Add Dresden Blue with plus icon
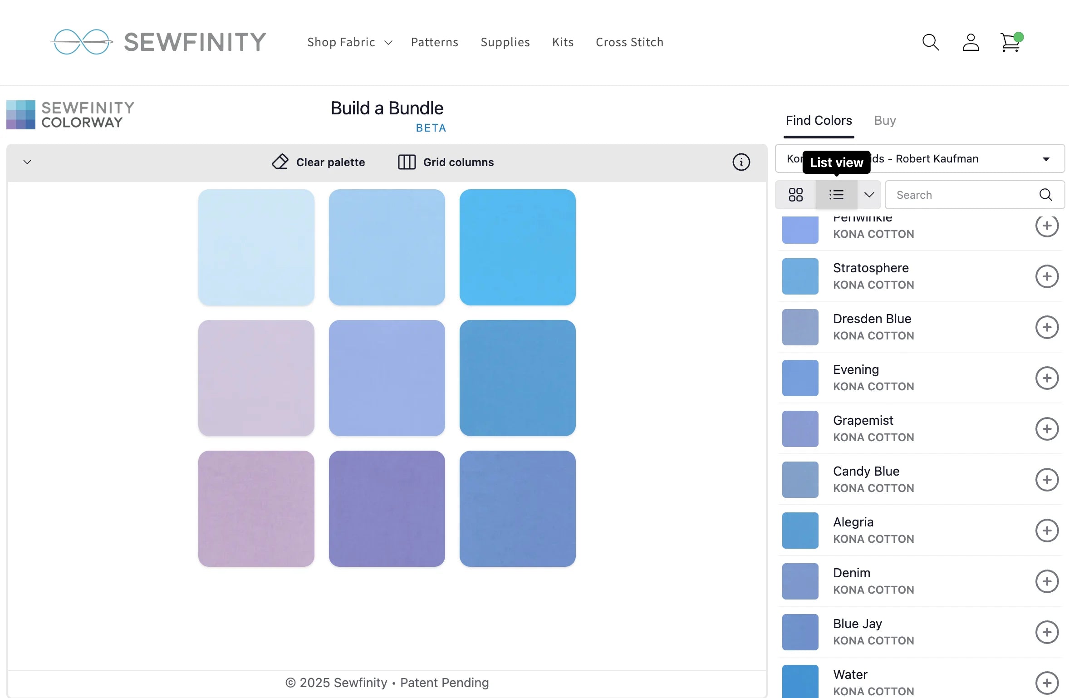 (x=1047, y=327)
